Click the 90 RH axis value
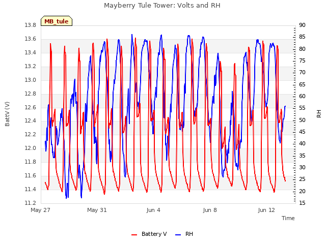This screenshot has height=244, width=326. pyautogui.click(x=302, y=25)
